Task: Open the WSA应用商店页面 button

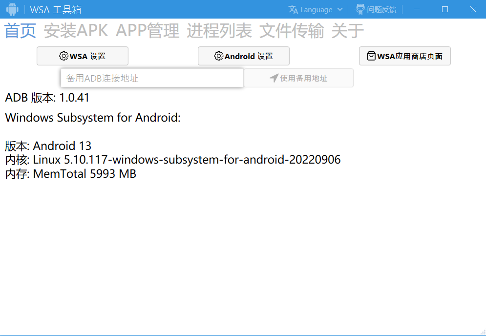Action: (x=405, y=56)
